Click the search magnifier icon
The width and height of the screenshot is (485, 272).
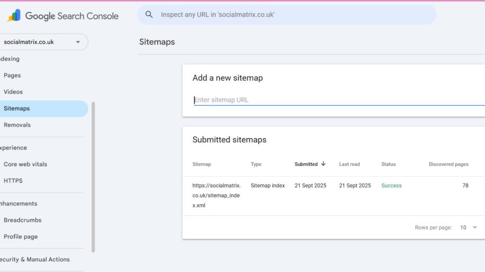[x=149, y=15]
